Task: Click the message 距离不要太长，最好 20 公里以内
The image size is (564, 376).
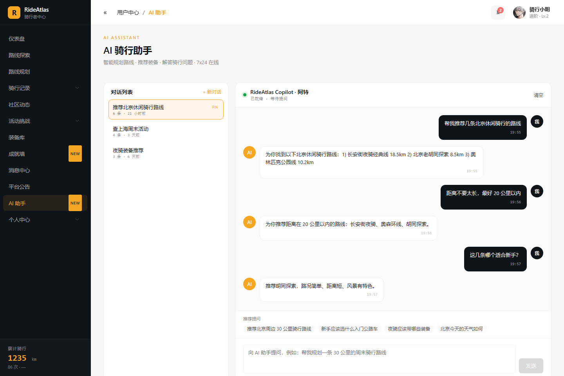Action: (x=484, y=197)
